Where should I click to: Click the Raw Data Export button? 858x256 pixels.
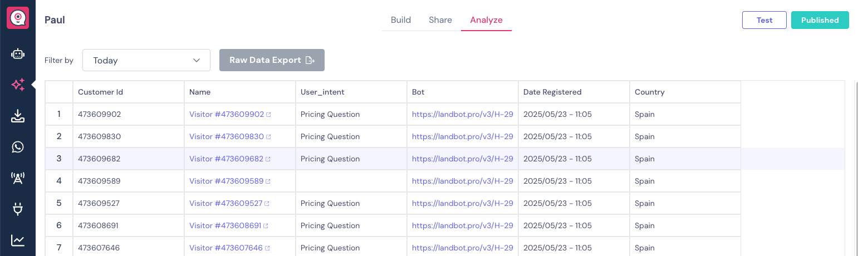(x=272, y=60)
